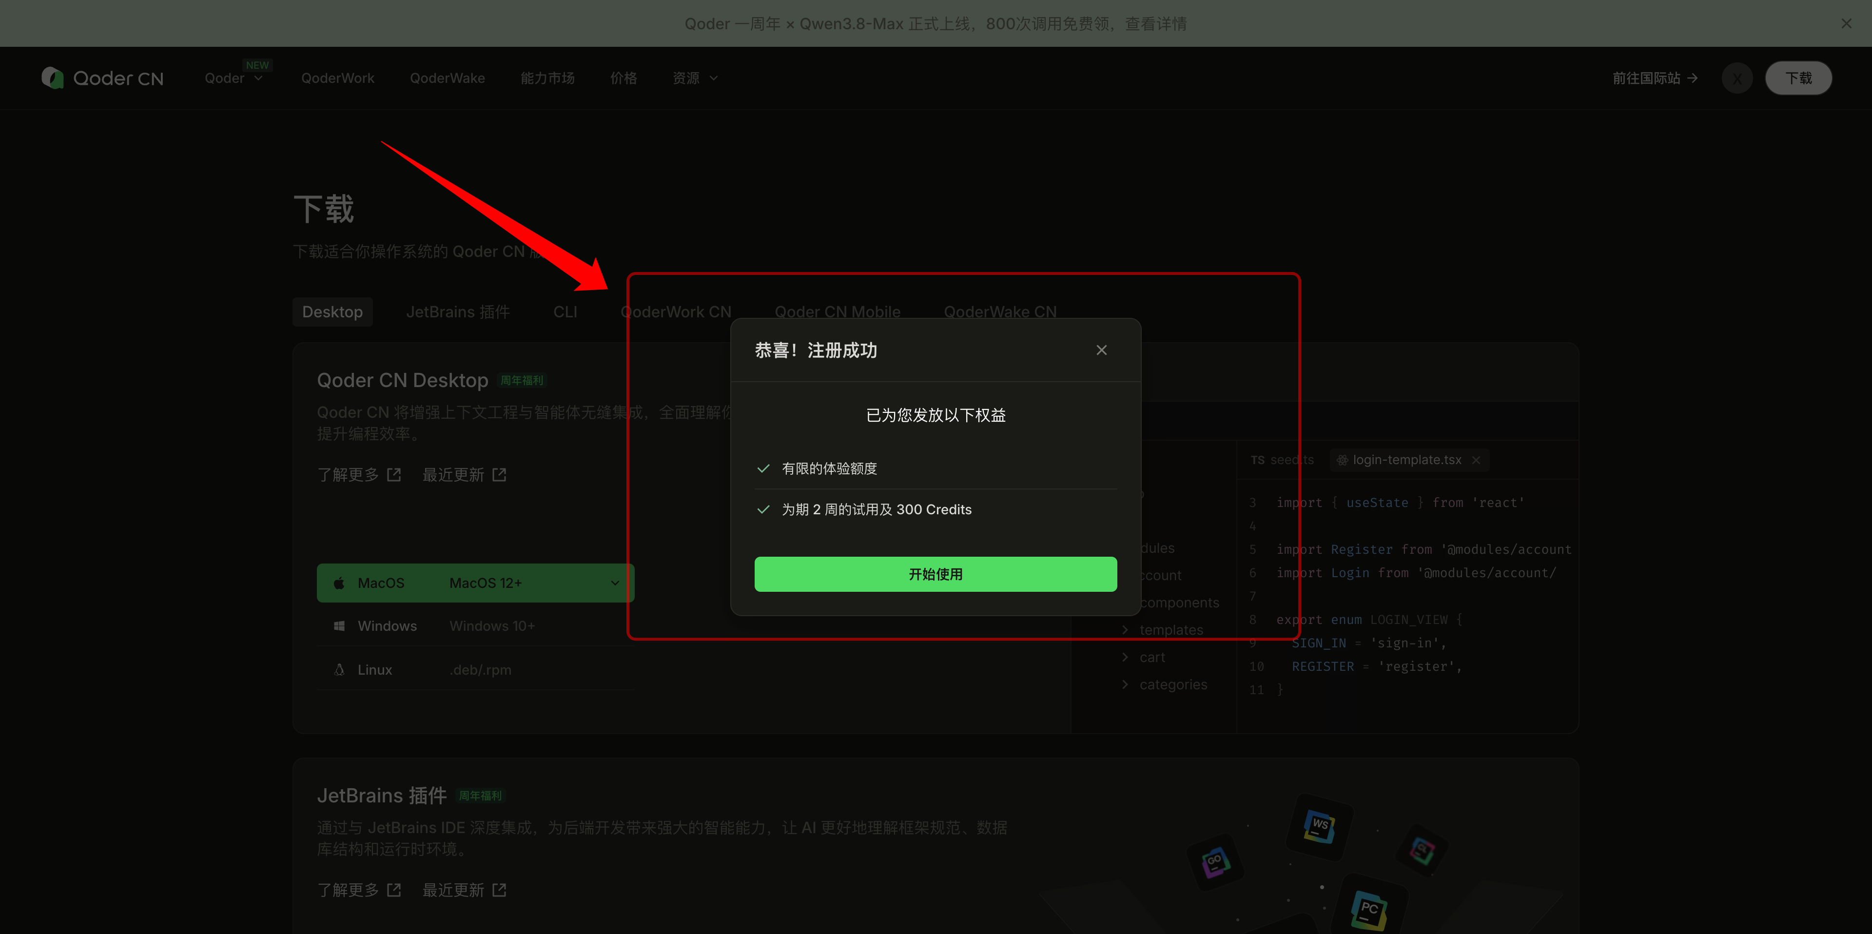Click external-link icon beside Desktop 了解更多
Screen dimensions: 1872x934
tap(394, 475)
